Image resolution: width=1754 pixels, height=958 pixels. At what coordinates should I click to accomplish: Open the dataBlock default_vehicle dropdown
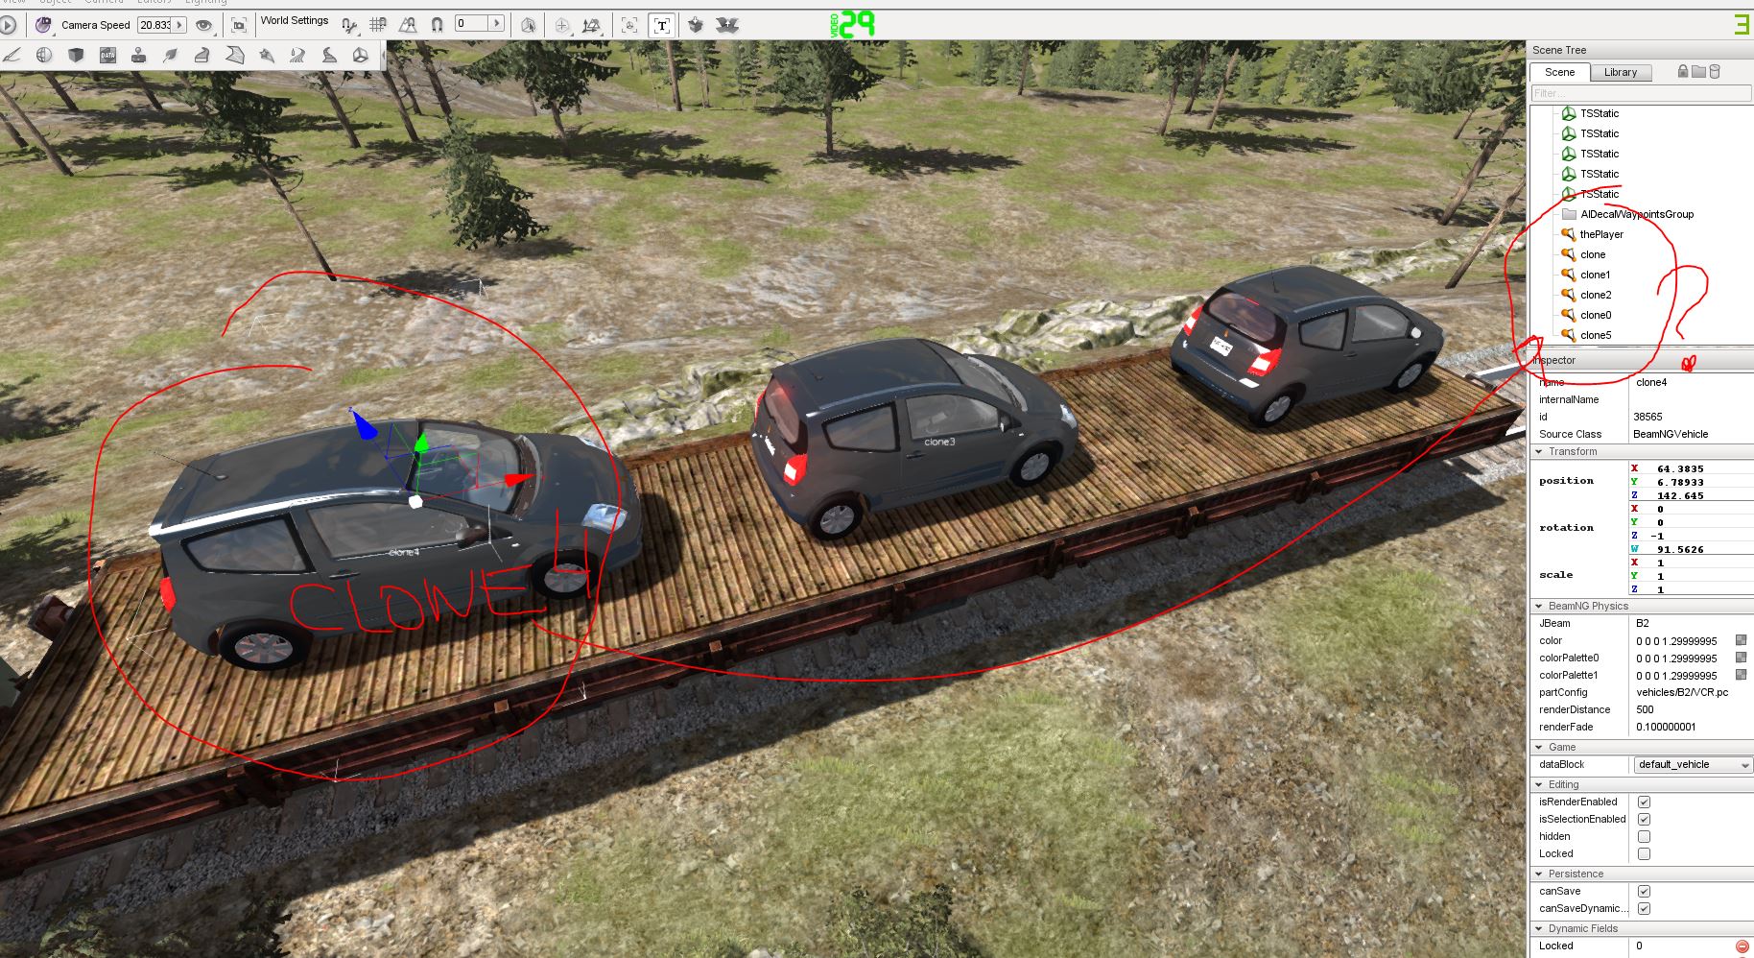[x=1693, y=764]
